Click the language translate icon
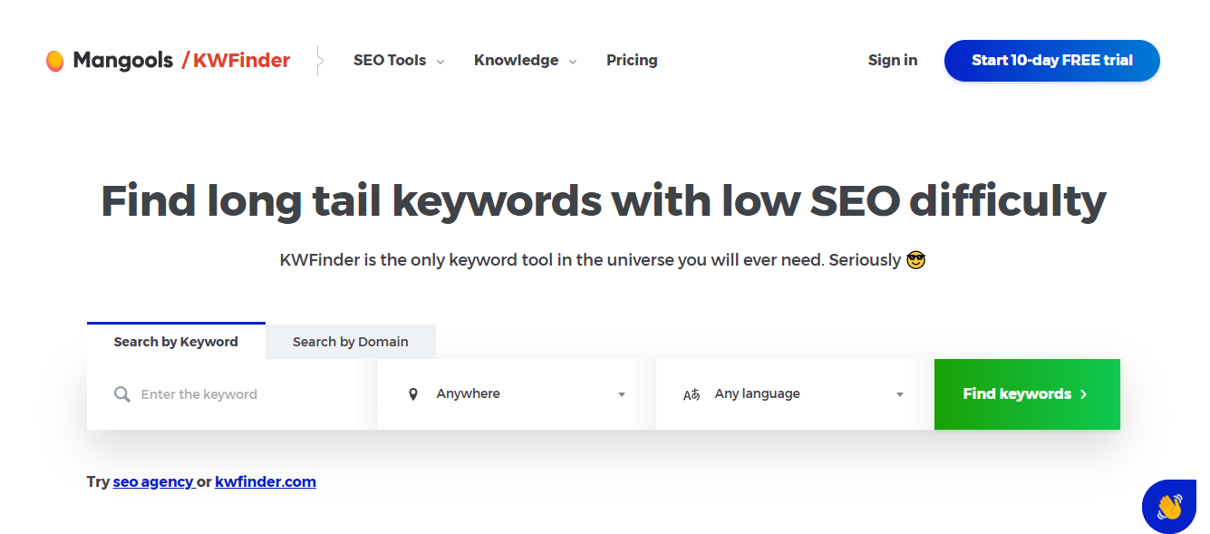The height and width of the screenshot is (534, 1210). 692,394
